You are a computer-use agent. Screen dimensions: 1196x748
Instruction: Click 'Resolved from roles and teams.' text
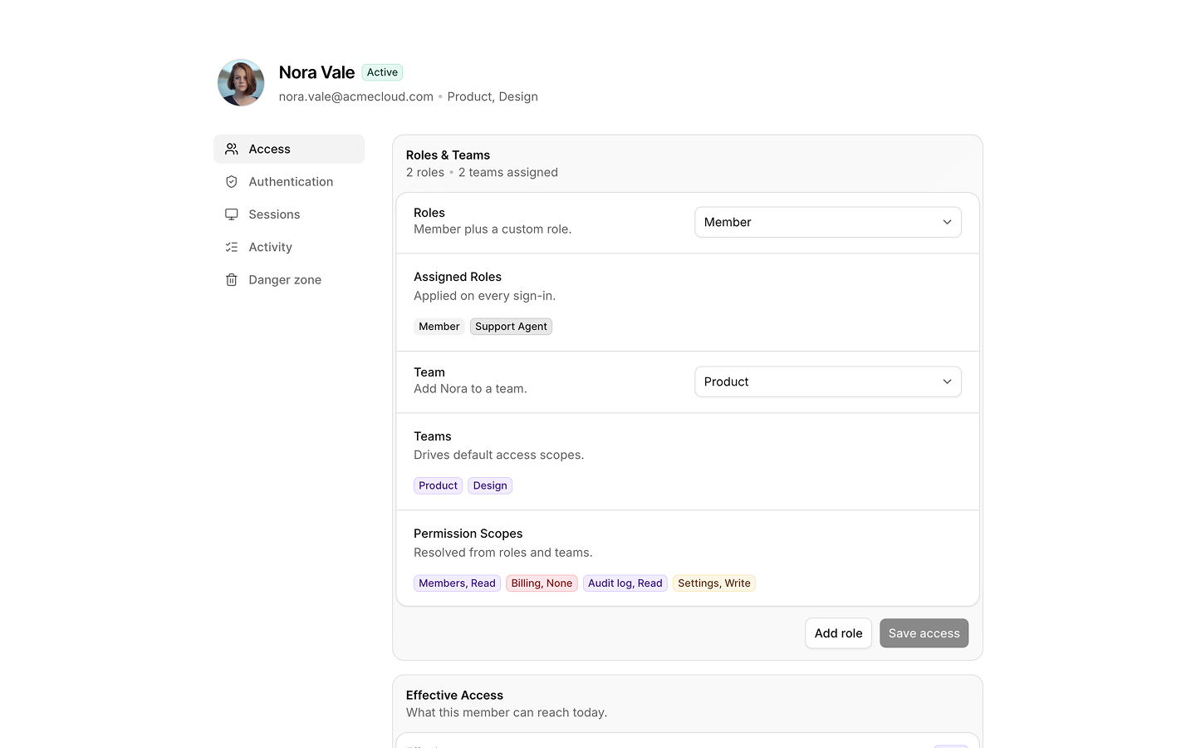click(502, 553)
